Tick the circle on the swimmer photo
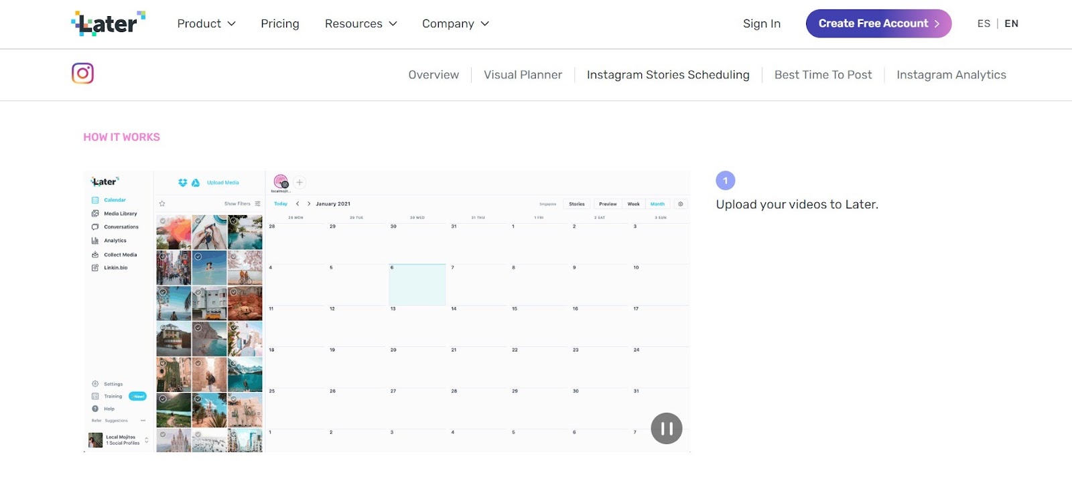The image size is (1072, 481). [x=198, y=257]
